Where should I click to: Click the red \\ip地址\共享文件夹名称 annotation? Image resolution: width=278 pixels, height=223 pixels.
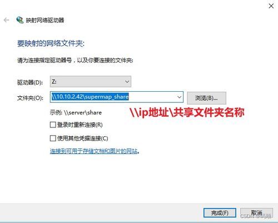(187, 112)
